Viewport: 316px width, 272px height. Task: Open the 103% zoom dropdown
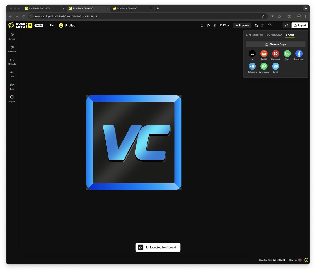pyautogui.click(x=224, y=26)
